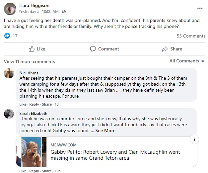The width and height of the screenshot is (208, 173).
Task: Open the Comment action on the post
Action: [x=104, y=49]
